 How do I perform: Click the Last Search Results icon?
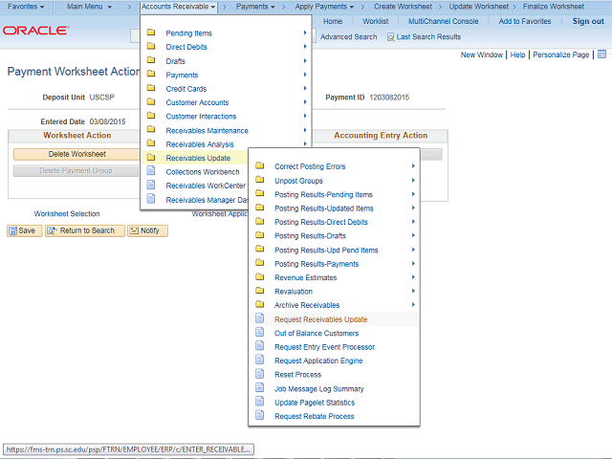391,37
